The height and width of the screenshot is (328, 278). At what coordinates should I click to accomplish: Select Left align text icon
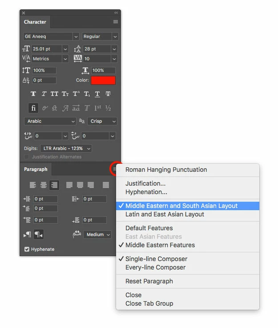(33, 185)
